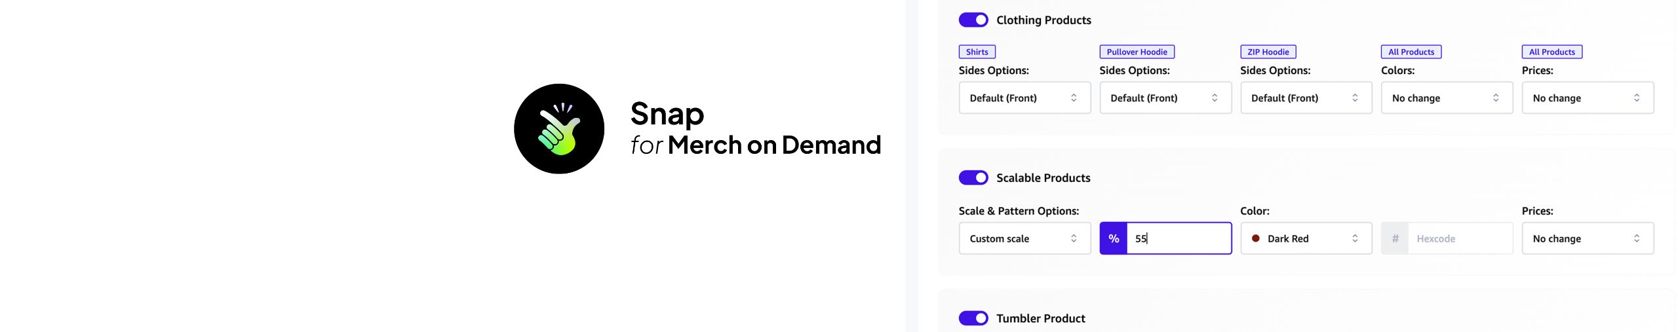
Task: Click the hash icon beside Hexcode field
Action: tap(1395, 238)
